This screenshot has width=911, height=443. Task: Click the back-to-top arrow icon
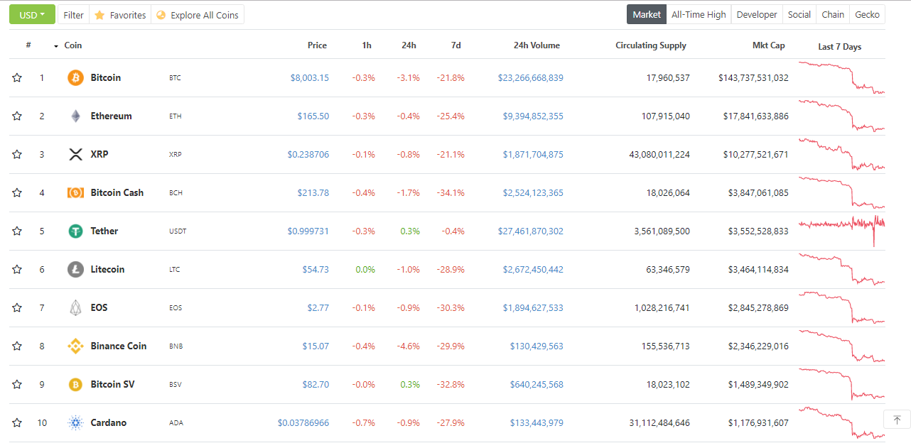point(897,420)
